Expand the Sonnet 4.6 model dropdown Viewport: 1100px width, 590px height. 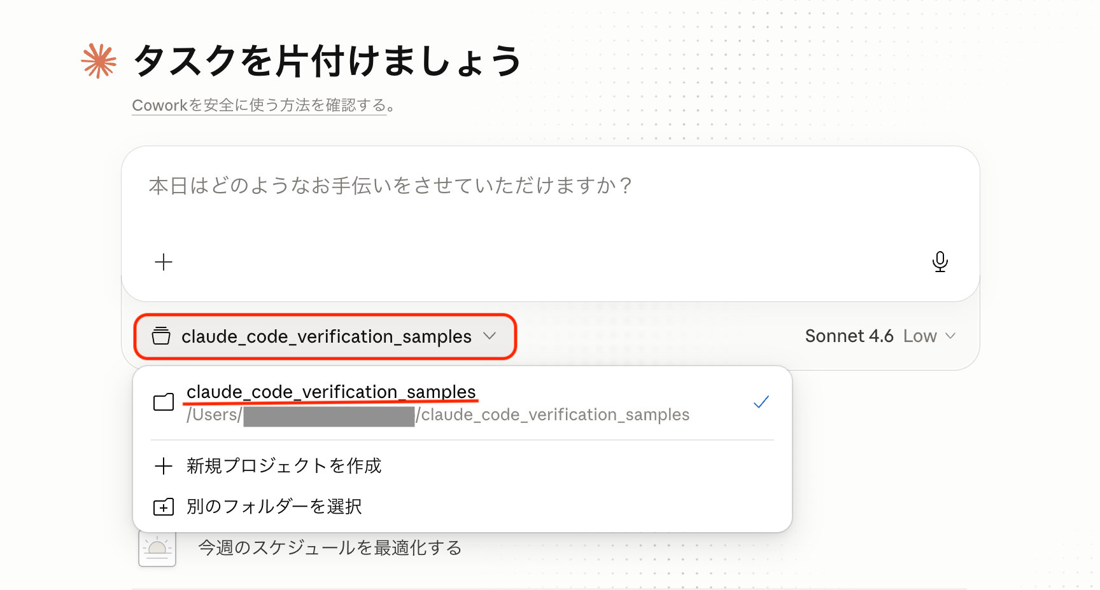coord(881,336)
